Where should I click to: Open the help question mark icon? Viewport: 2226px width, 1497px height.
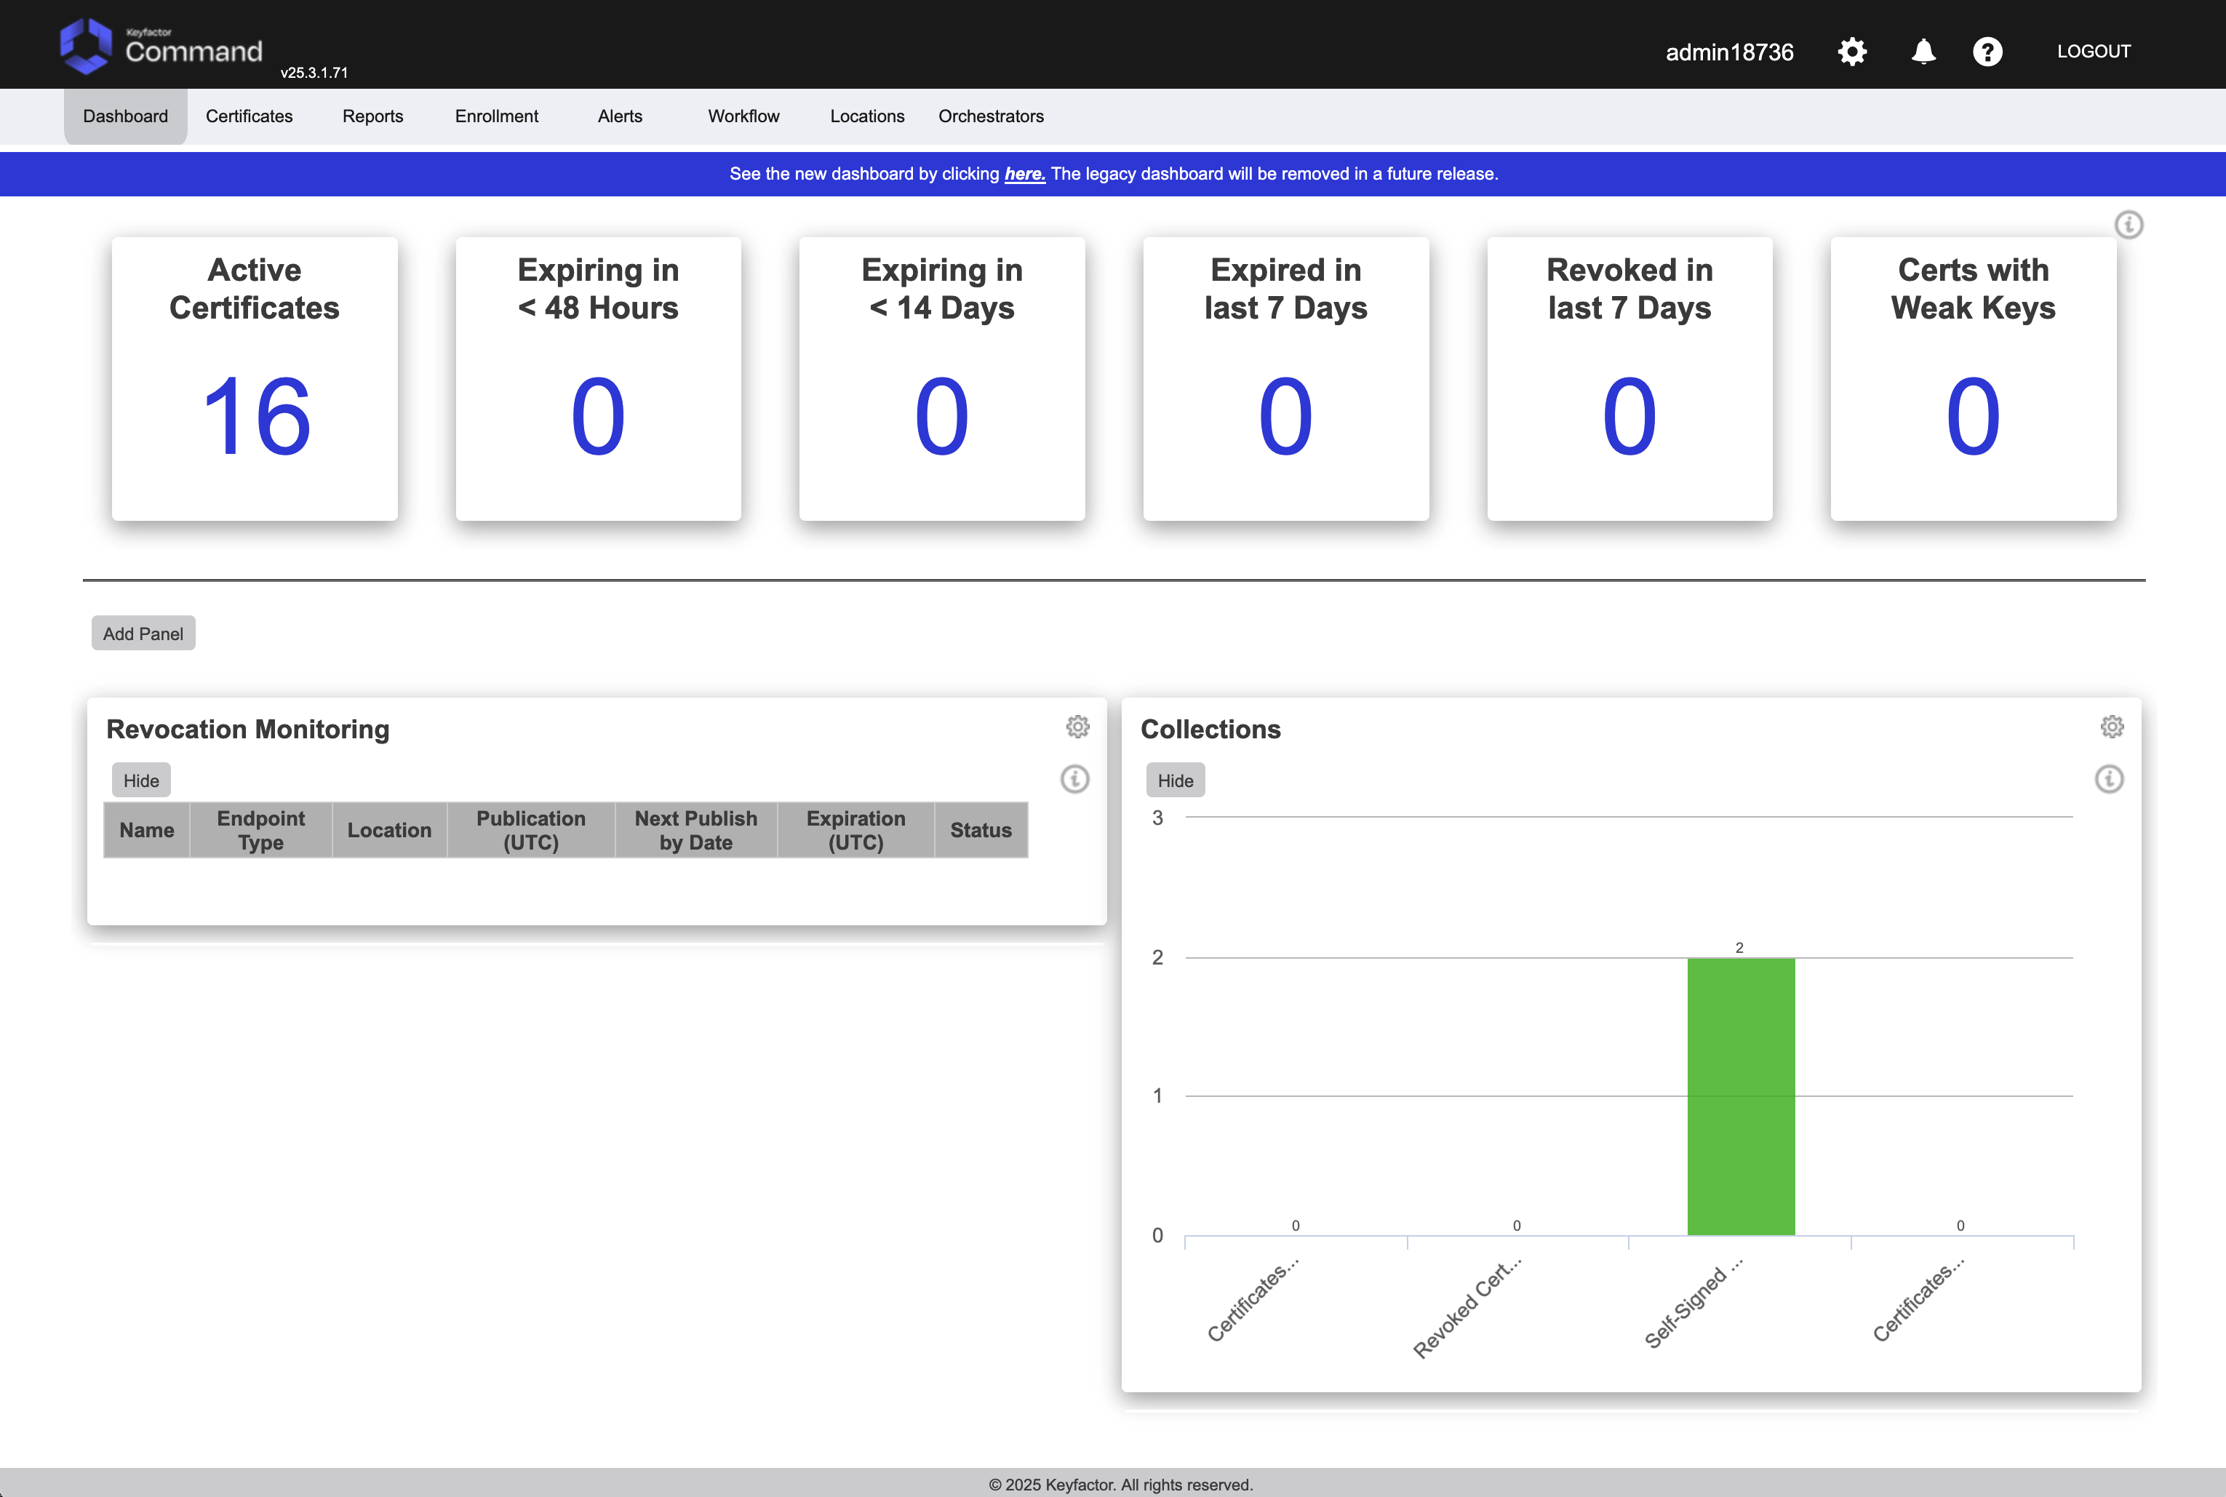1987,52
